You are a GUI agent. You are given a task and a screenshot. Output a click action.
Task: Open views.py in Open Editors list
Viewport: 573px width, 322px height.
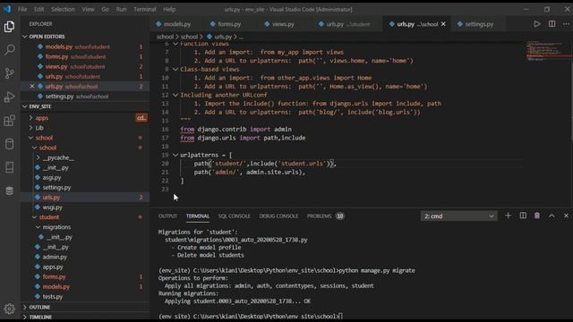[x=56, y=66]
